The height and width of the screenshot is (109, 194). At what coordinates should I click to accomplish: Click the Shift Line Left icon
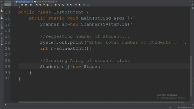[68, 5]
